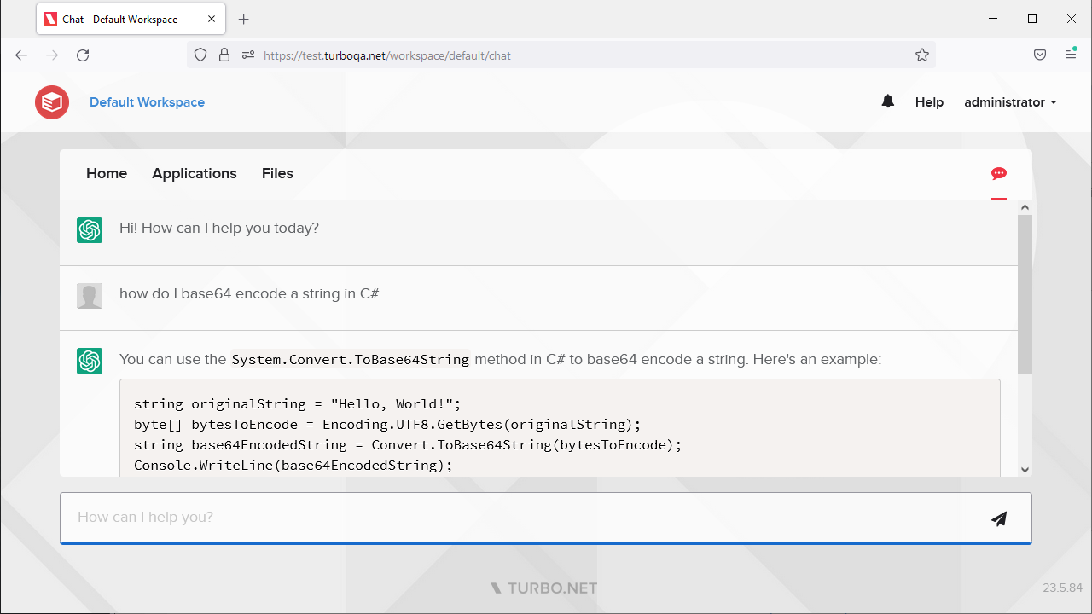Open a new browser tab
This screenshot has height=614, width=1092.
(x=244, y=20)
